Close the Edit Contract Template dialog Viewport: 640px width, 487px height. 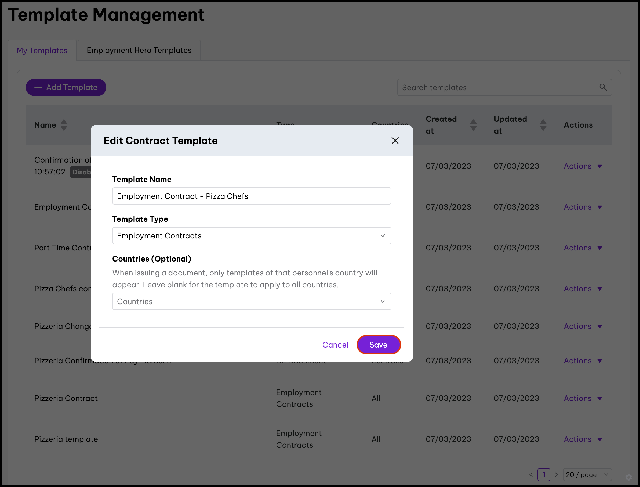click(x=395, y=141)
